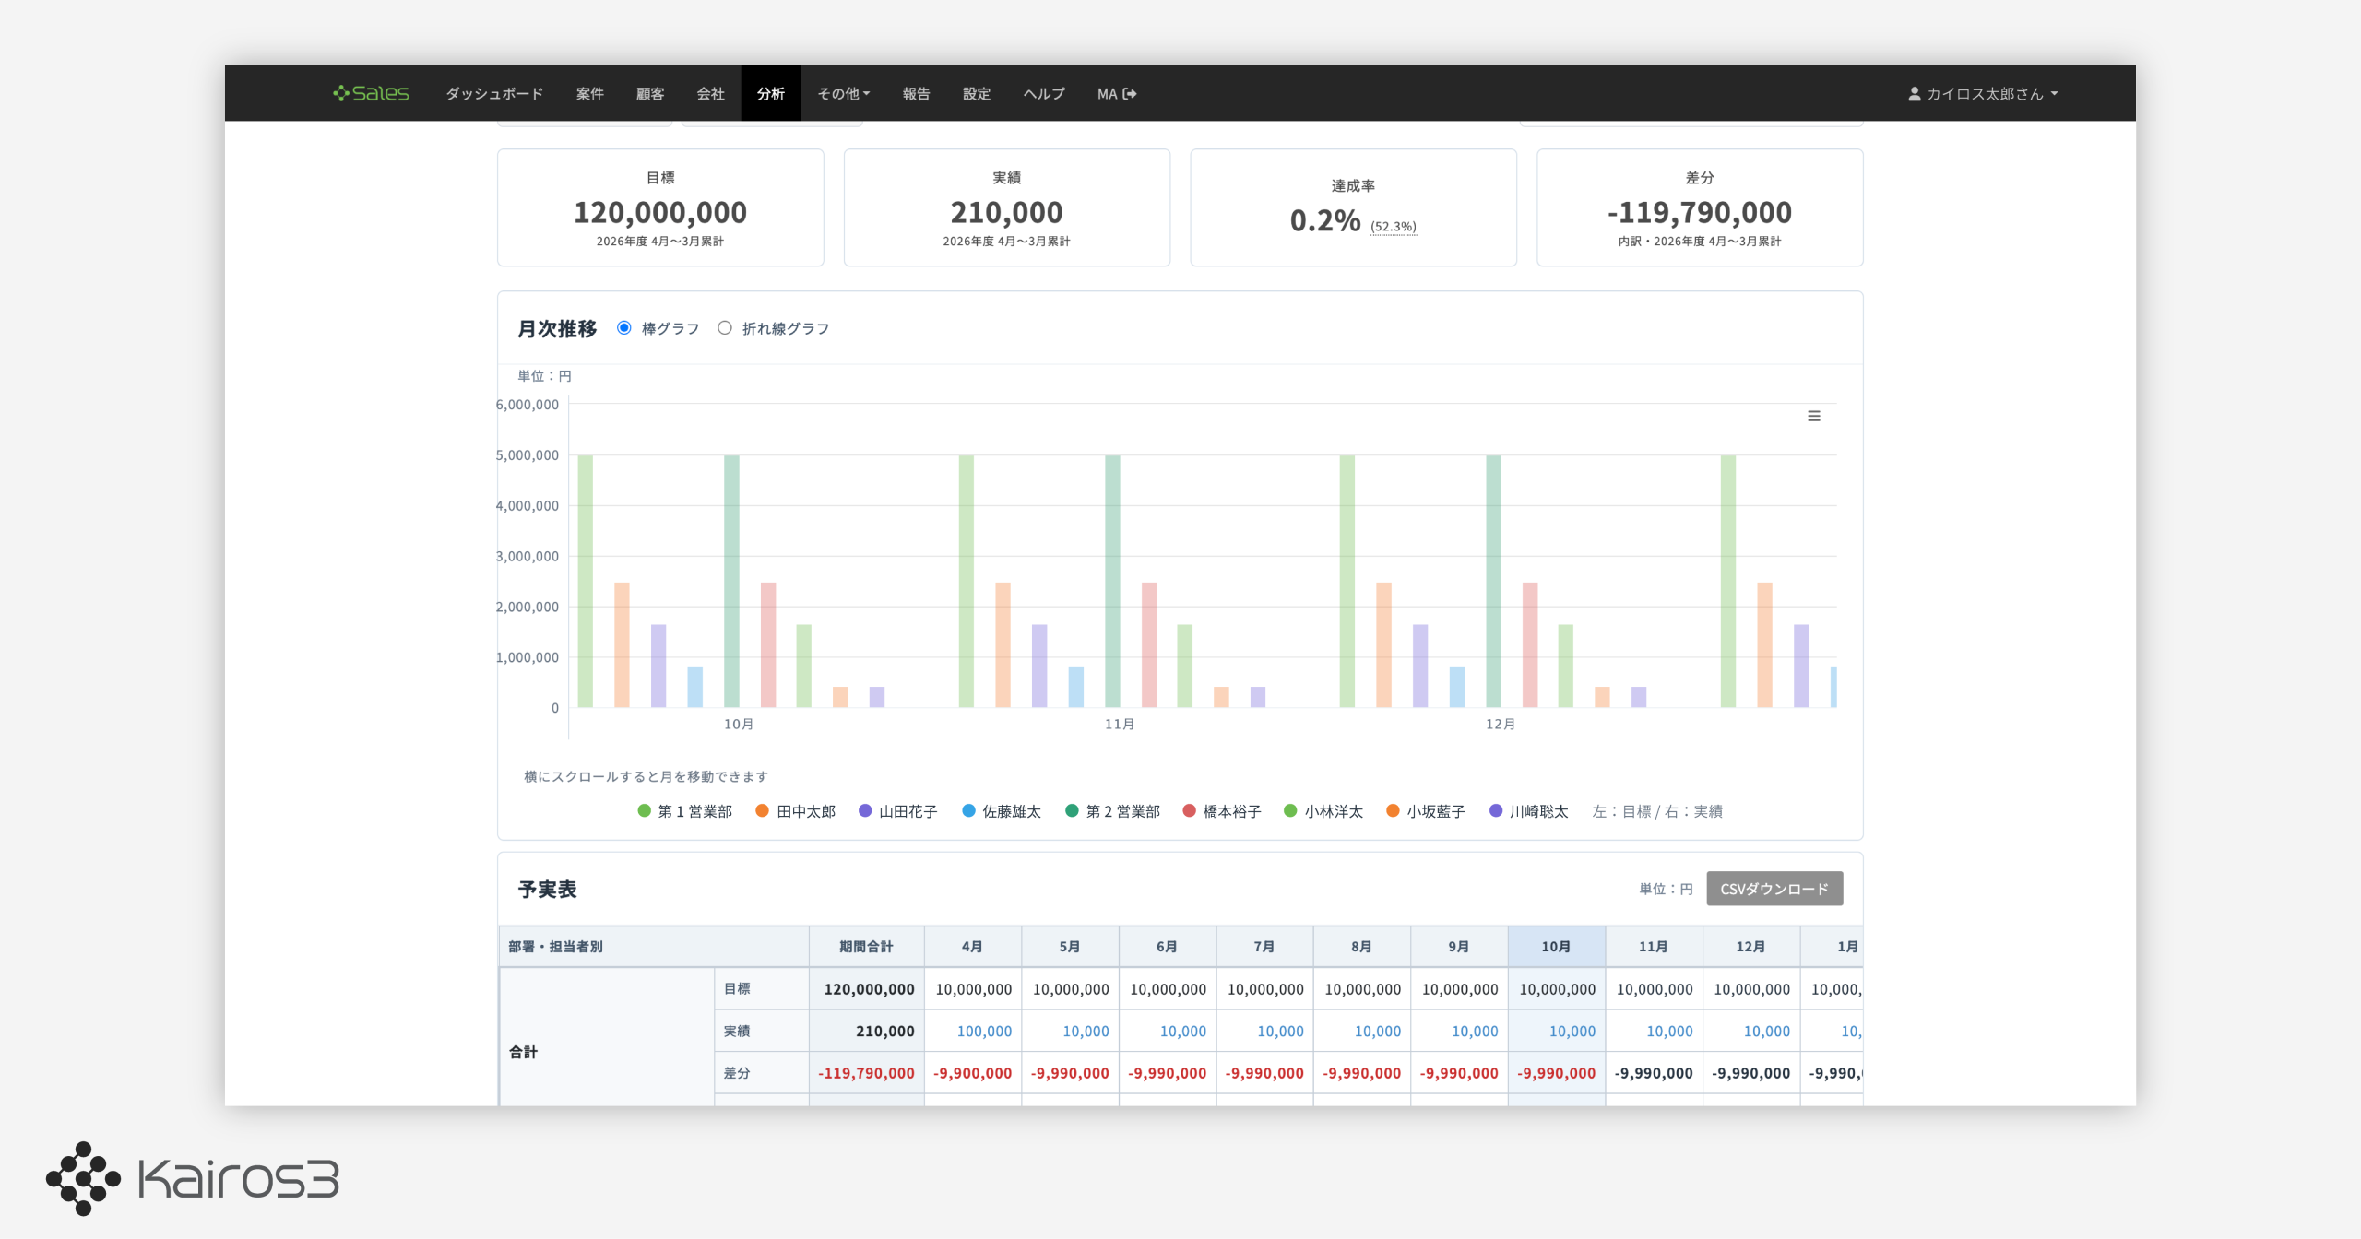Open the 設定 menu item

point(977,94)
